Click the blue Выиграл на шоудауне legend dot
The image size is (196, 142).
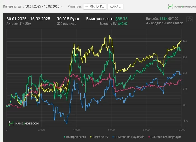point(113,137)
